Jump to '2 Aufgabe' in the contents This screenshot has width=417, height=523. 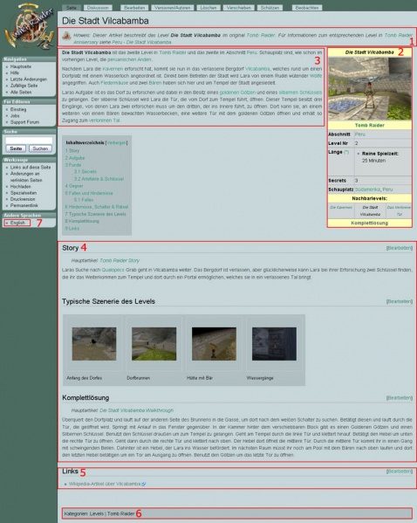point(75,158)
